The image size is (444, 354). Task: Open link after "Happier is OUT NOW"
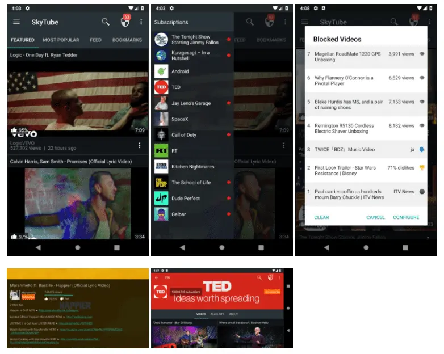point(58,310)
